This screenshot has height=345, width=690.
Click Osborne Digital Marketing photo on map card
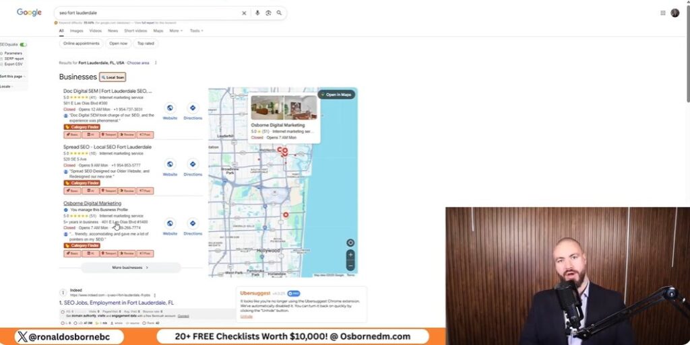(284, 108)
